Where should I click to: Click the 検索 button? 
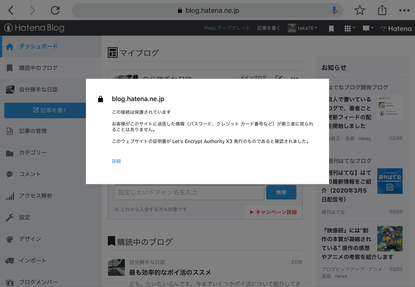coord(281,192)
